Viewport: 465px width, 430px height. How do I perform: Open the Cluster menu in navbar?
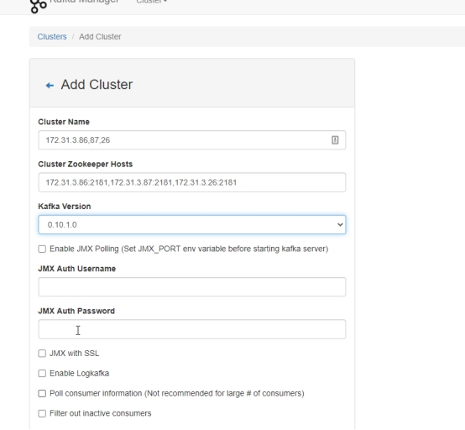152,2
